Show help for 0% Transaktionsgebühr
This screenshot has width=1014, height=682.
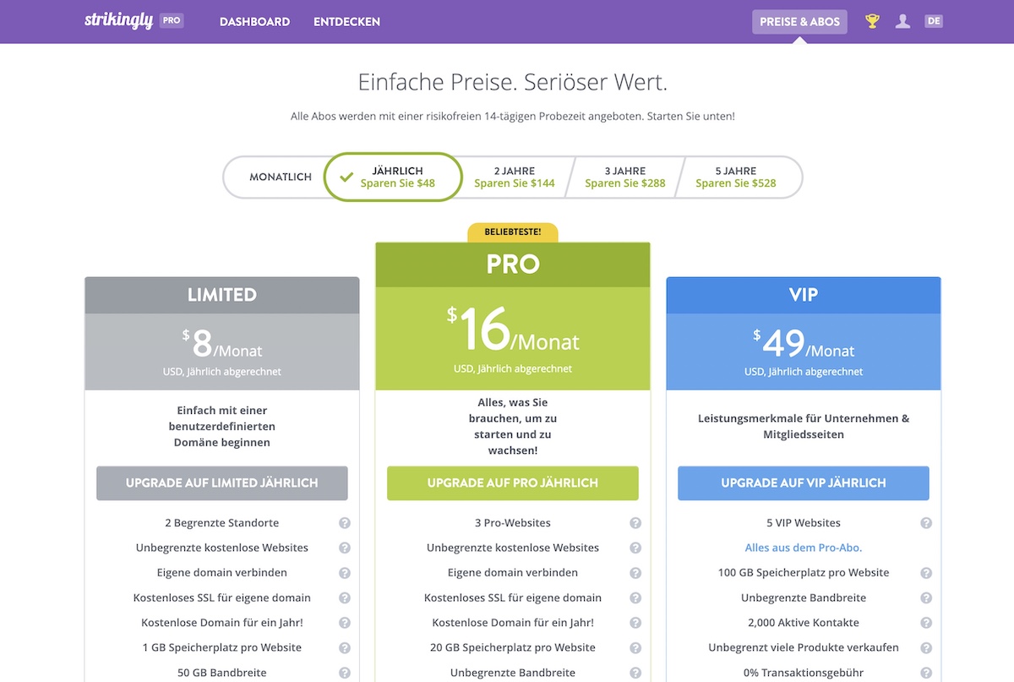(x=926, y=673)
